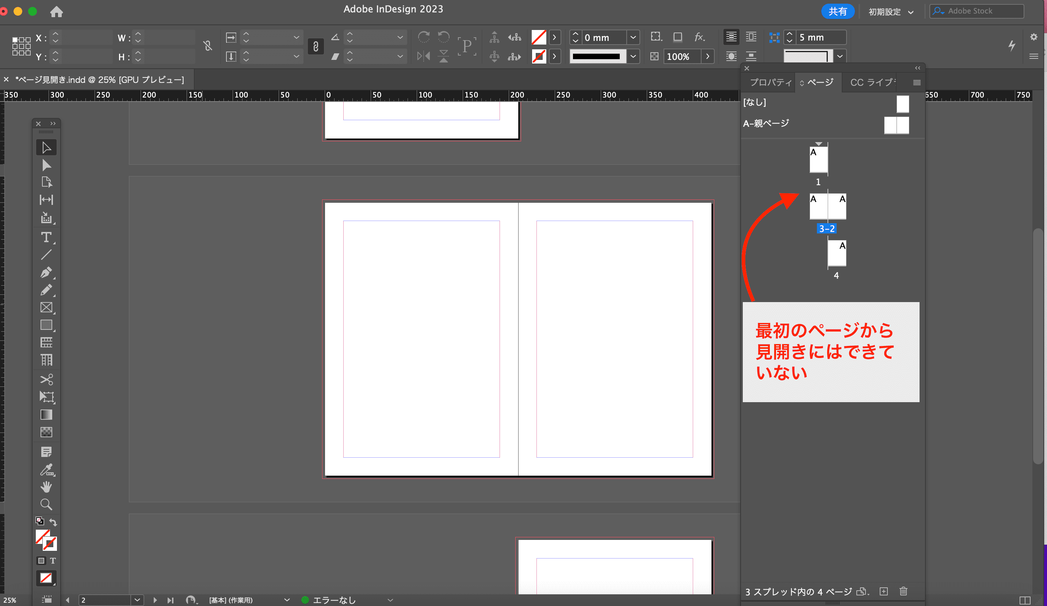This screenshot has width=1047, height=606.
Task: Click the edit page size icon
Action: [x=863, y=591]
